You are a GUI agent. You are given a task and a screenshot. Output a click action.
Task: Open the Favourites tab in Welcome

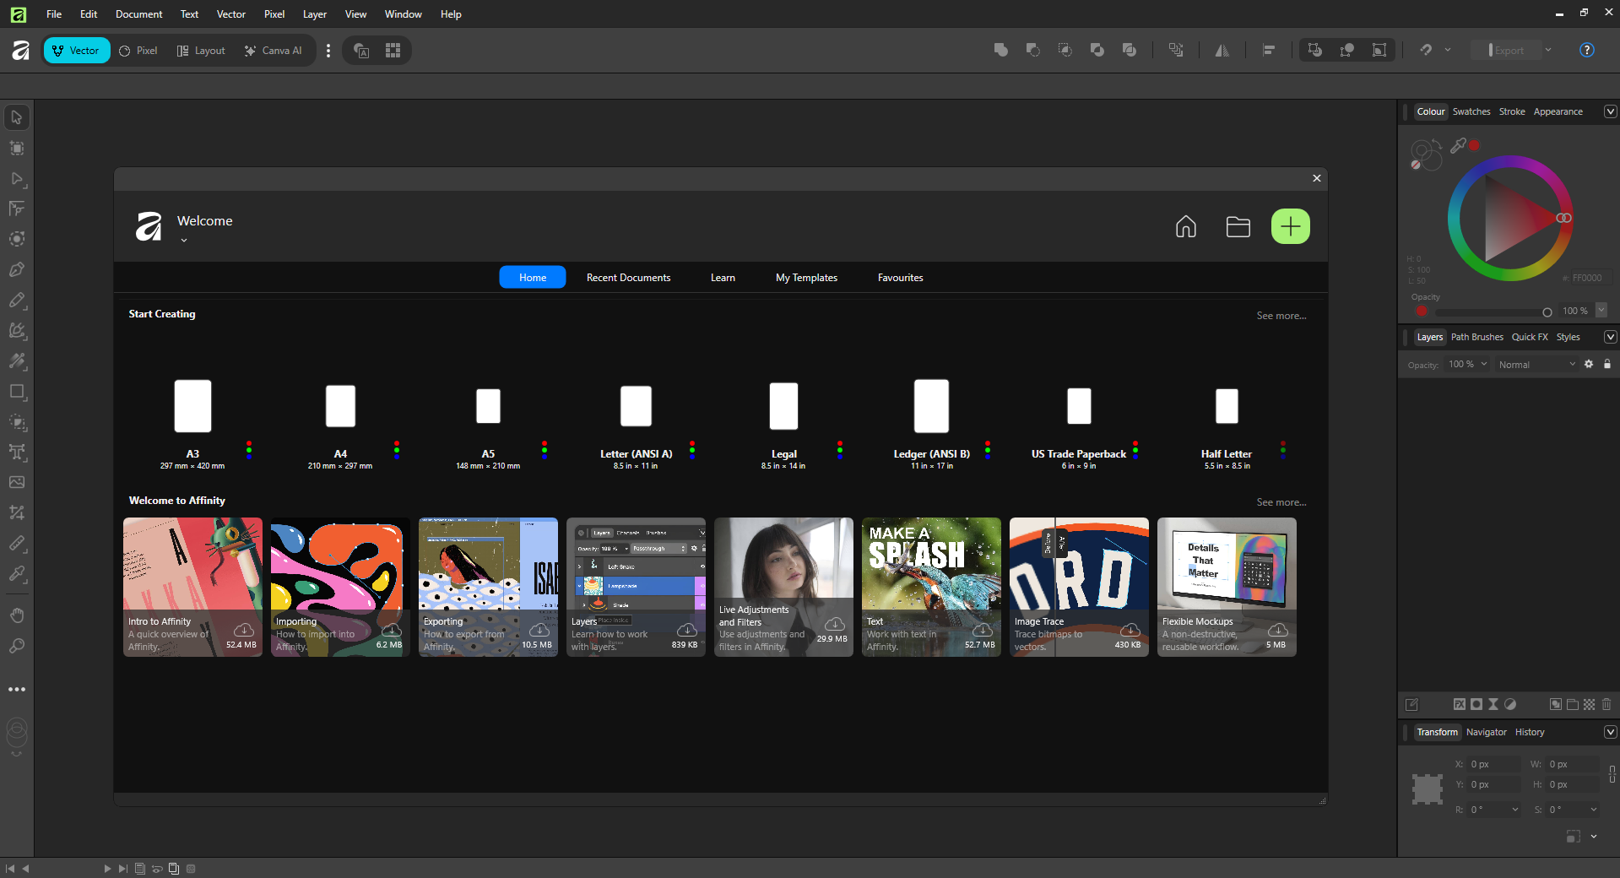point(900,278)
